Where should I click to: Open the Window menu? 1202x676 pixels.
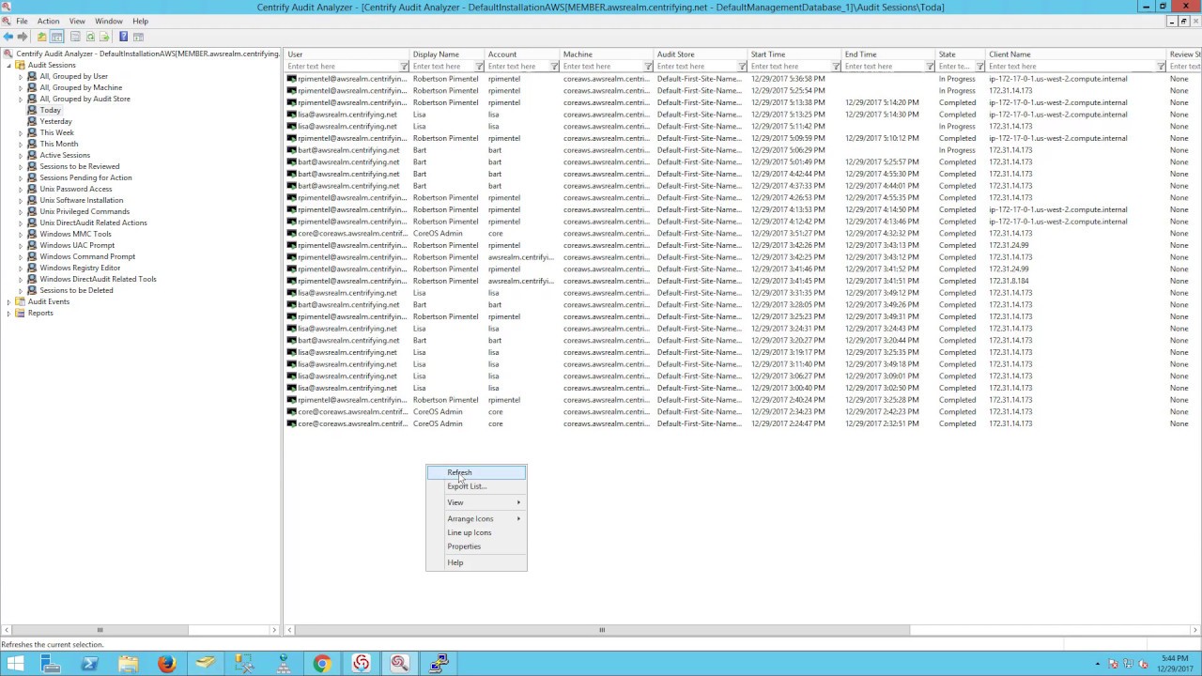point(109,21)
